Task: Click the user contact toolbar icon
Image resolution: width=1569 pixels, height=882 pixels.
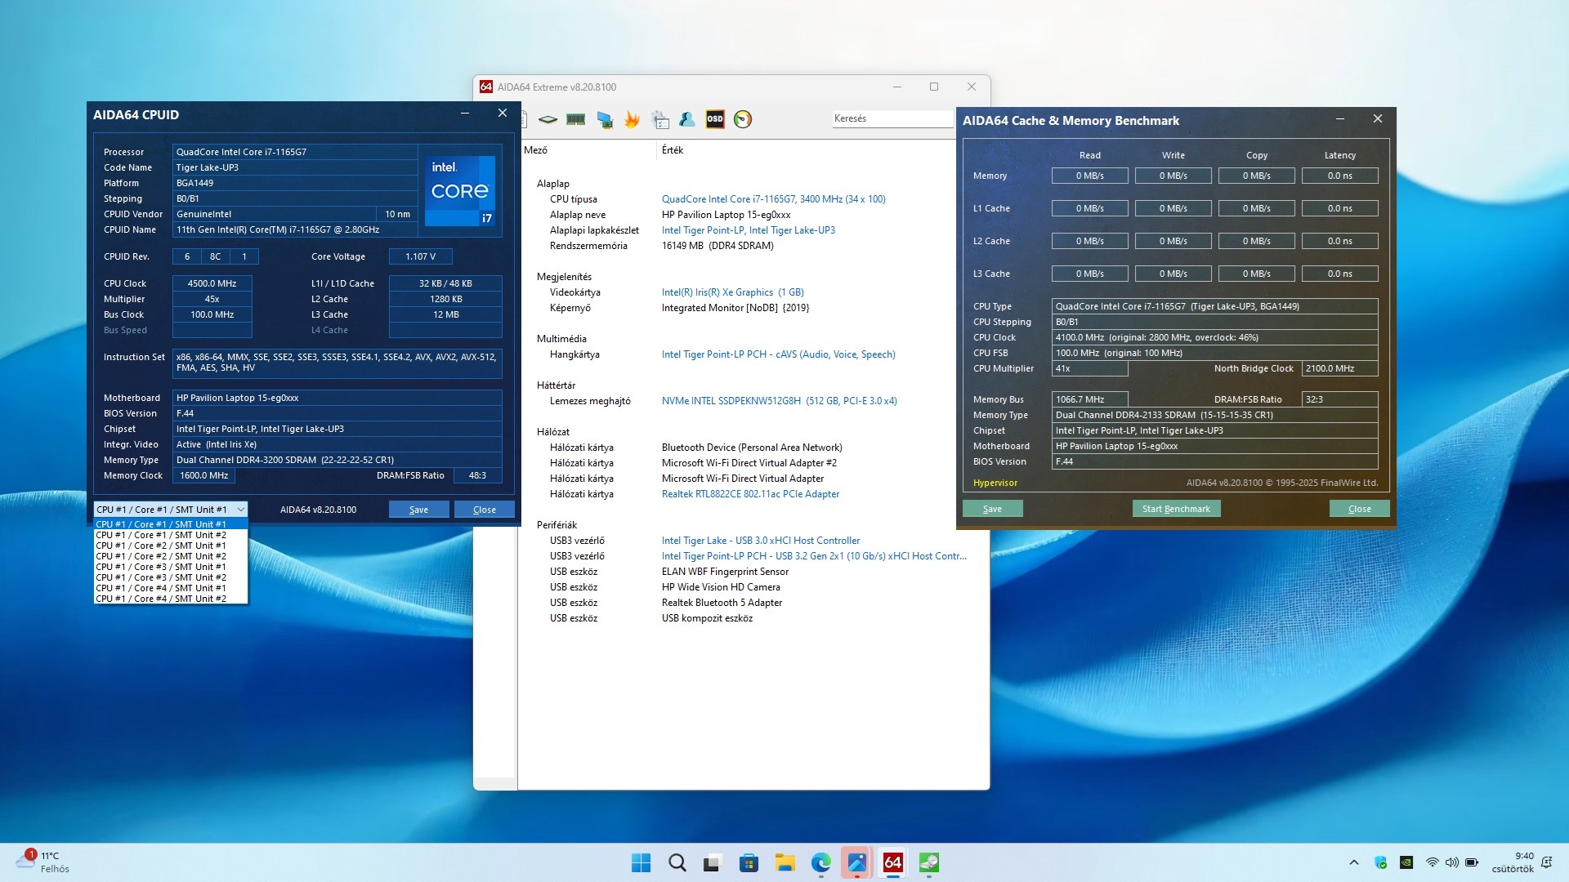Action: click(687, 119)
